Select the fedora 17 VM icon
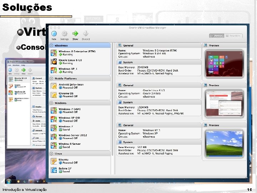Viewport: 257px width, 193px height. [x=54, y=170]
